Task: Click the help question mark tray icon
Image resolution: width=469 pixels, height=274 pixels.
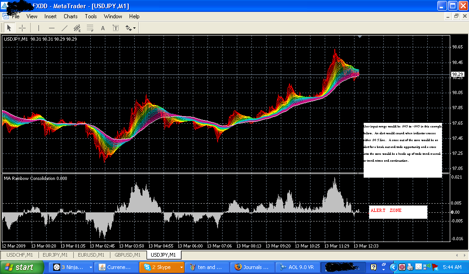Action: point(373,267)
